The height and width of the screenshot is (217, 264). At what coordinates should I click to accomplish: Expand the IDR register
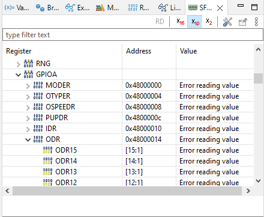pos(28,129)
